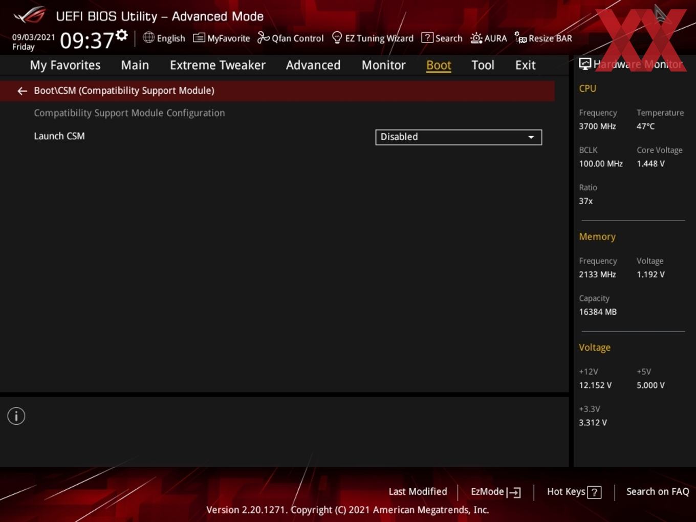Image resolution: width=696 pixels, height=522 pixels.
Task: Click the MyFavorite list icon
Action: coord(199,38)
